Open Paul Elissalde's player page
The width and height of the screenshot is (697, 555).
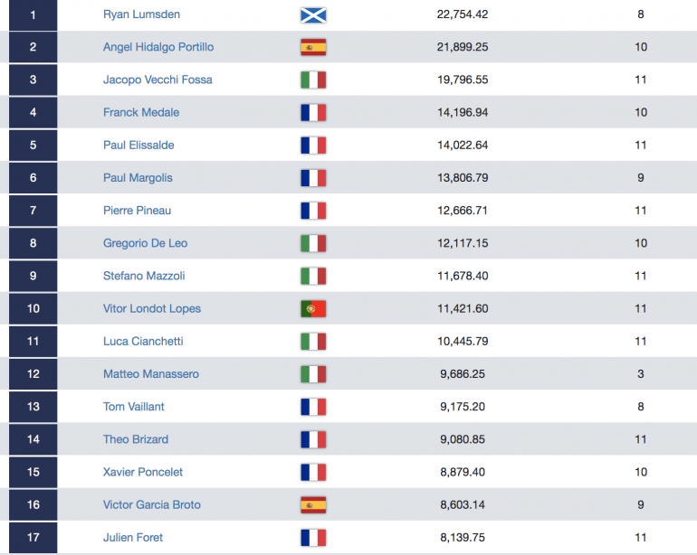point(138,146)
